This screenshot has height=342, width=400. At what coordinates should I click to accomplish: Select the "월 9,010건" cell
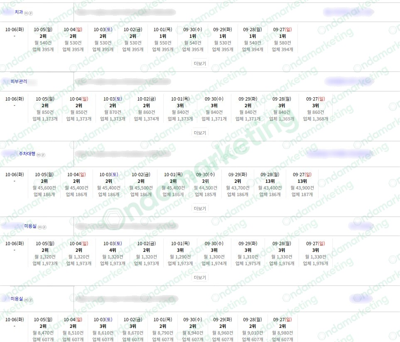tap(253, 333)
